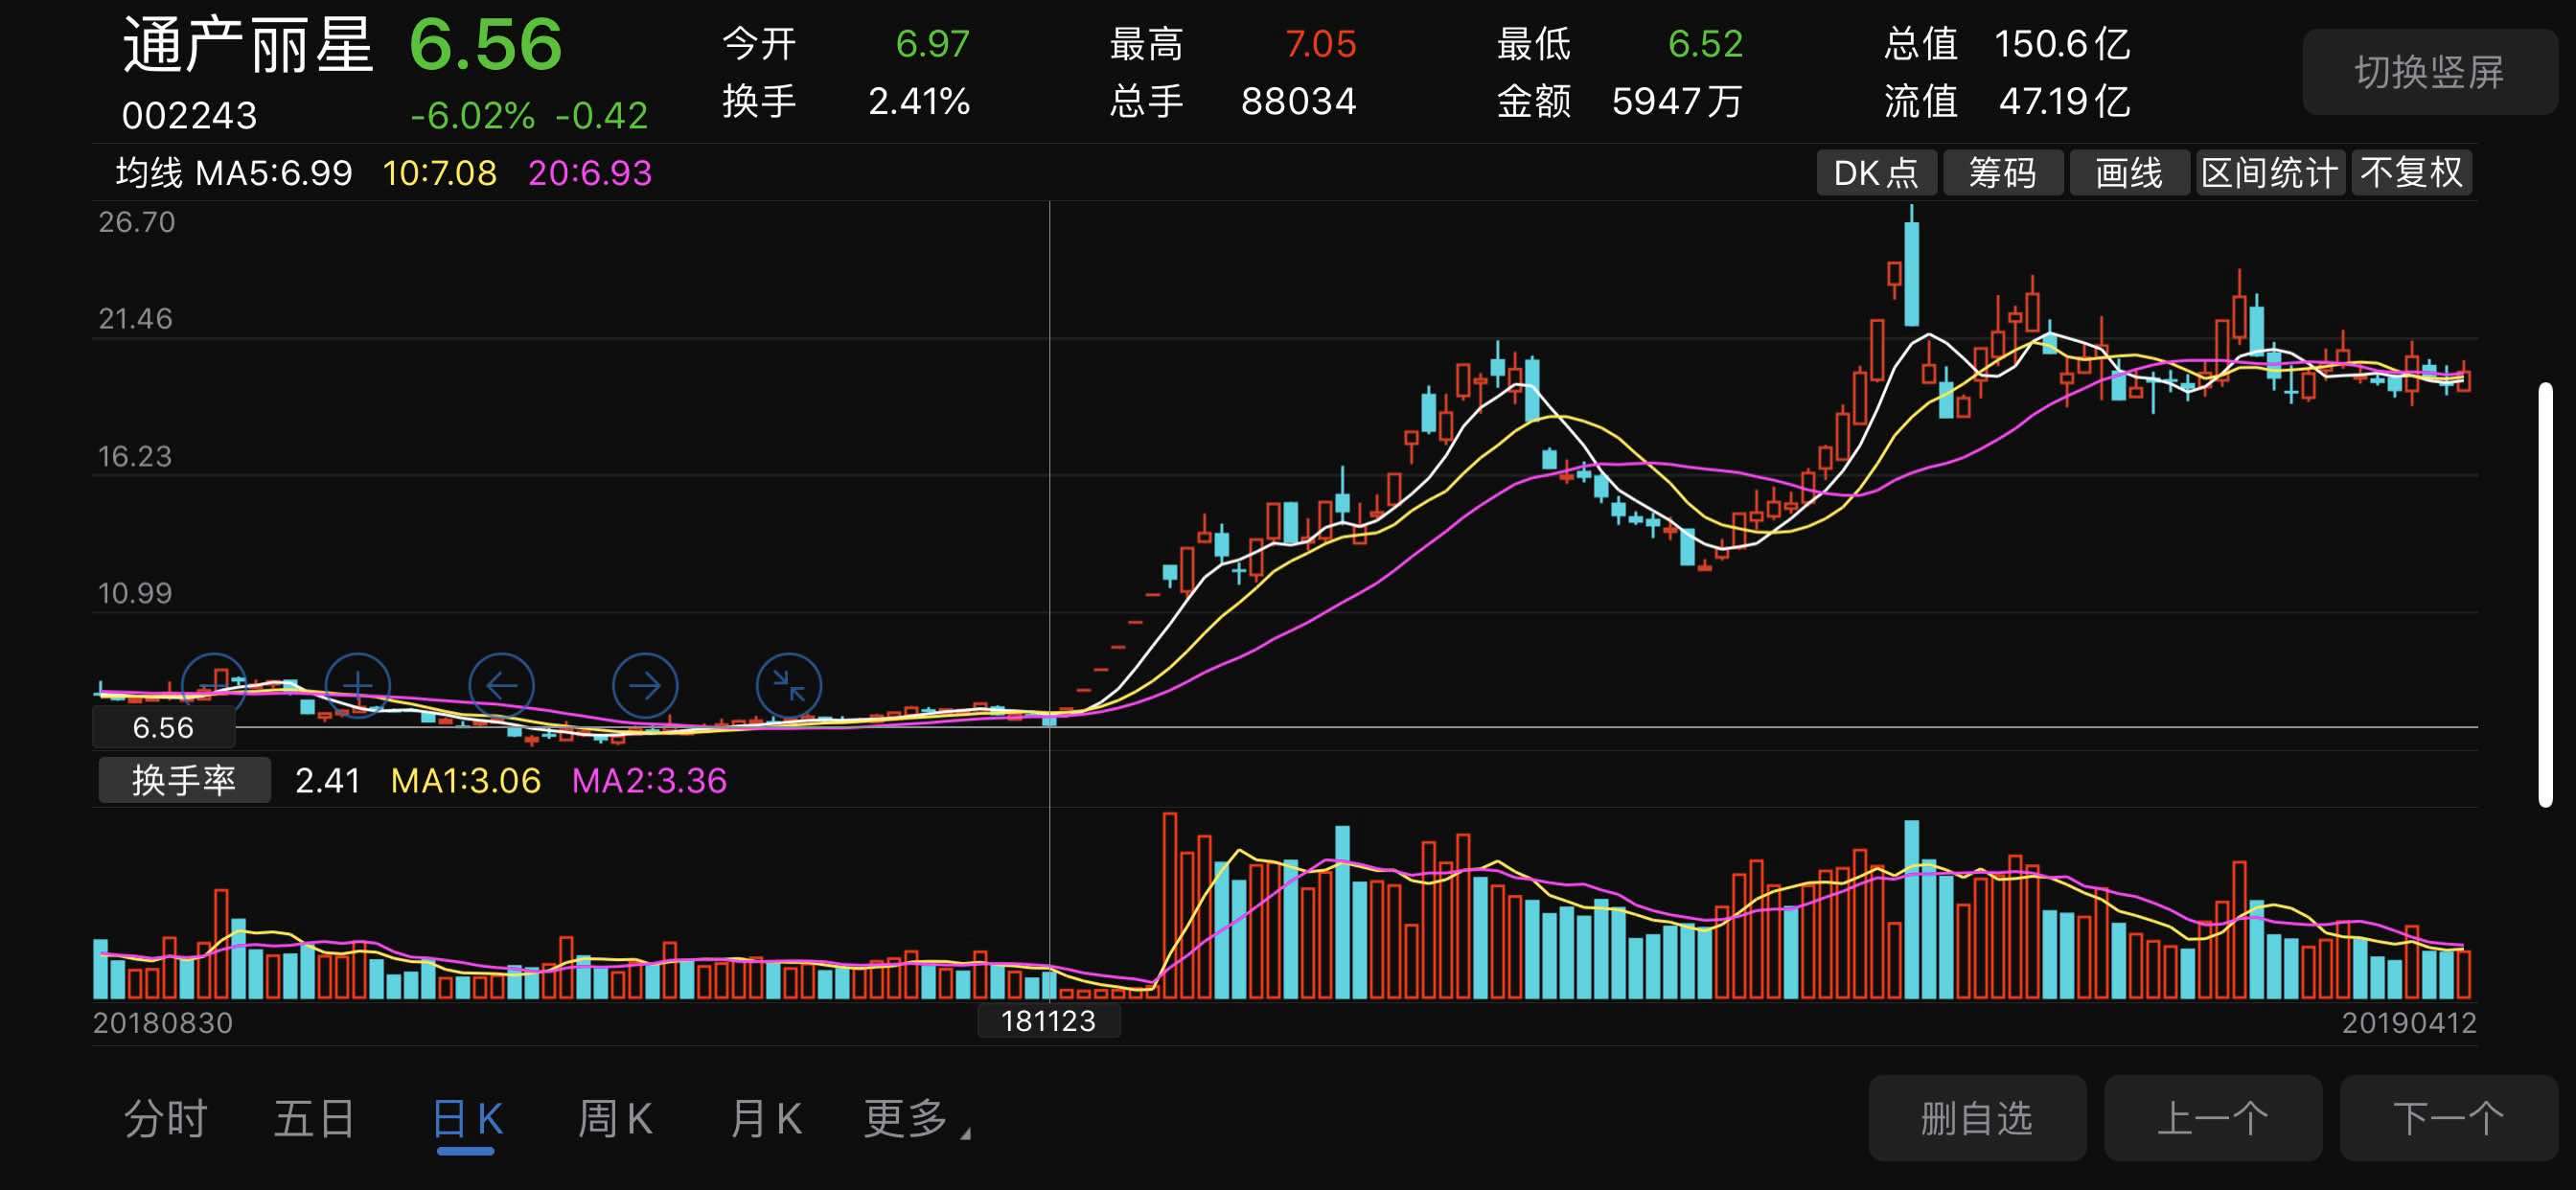Go to next stock with 下一个
Screen dimensions: 2576x1190
[x=2449, y=1118]
